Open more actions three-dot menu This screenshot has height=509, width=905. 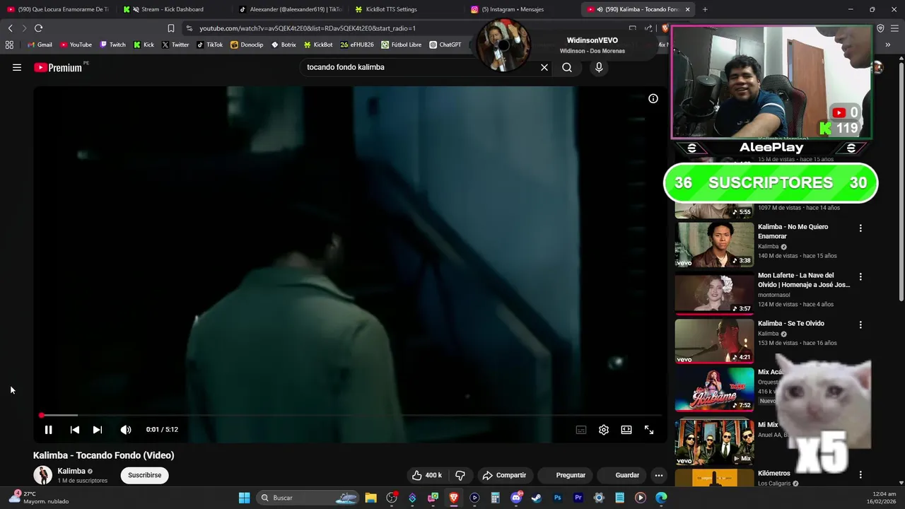659,475
